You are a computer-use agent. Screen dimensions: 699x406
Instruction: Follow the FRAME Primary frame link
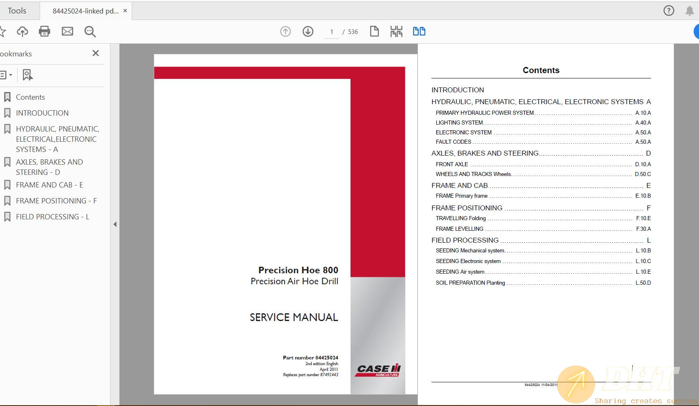coord(543,196)
